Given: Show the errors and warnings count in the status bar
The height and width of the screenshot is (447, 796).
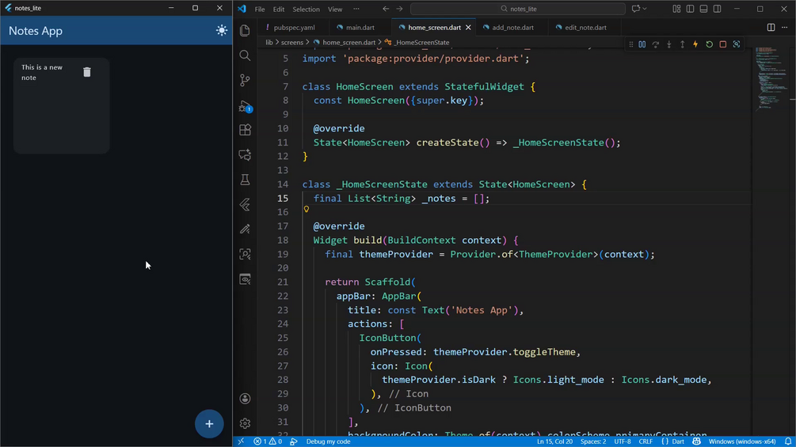Looking at the screenshot, I should 268,441.
